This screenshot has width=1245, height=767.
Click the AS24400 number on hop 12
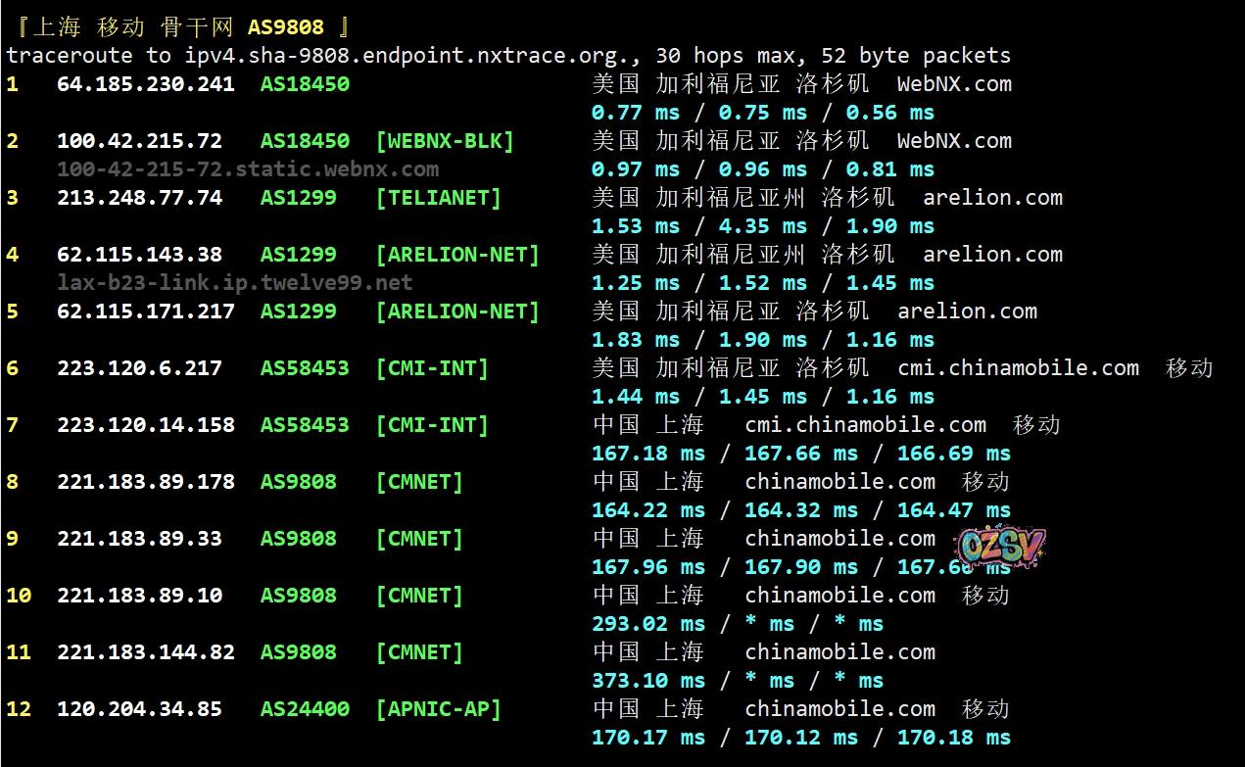[305, 709]
